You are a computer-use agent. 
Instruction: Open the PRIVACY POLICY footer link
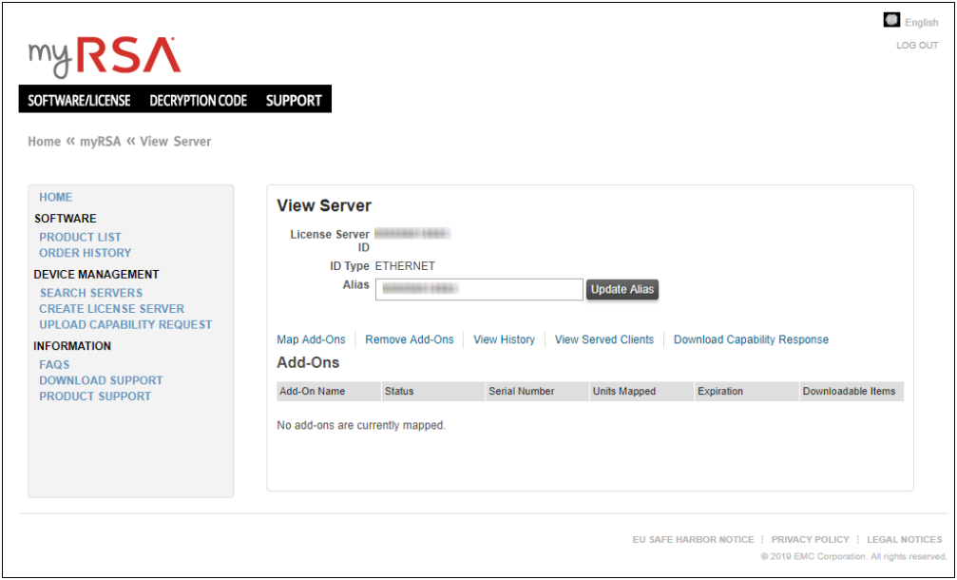coord(810,539)
